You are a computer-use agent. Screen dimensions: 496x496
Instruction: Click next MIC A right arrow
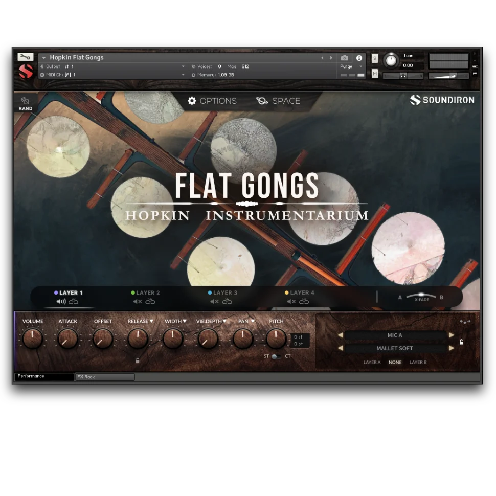452,335
